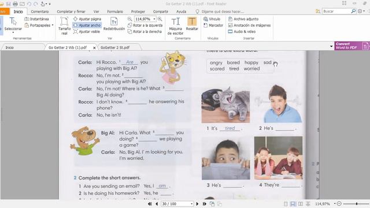
Task: Open the search settings gear dropdown
Action: coord(361,11)
